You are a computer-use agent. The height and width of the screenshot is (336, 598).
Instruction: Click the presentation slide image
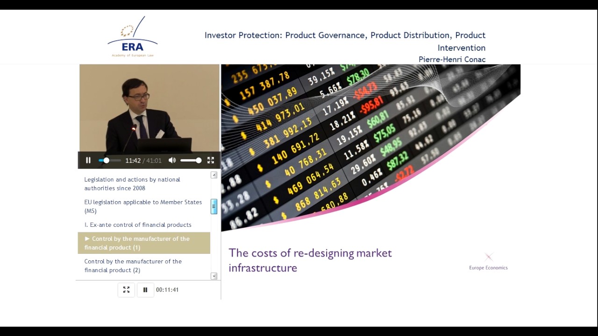pyautogui.click(x=371, y=148)
